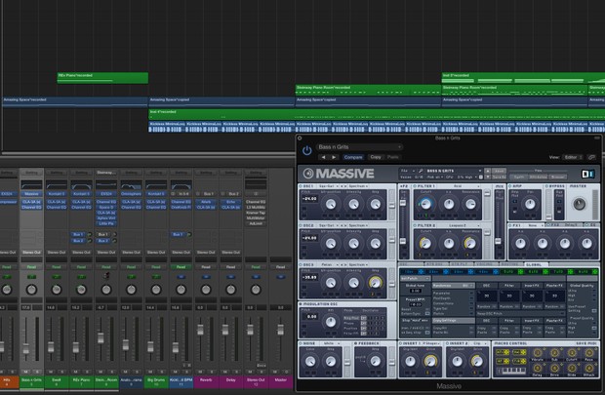Toggle the OSC2 enable button
Screen dimensions: 605x395
pos(301,225)
